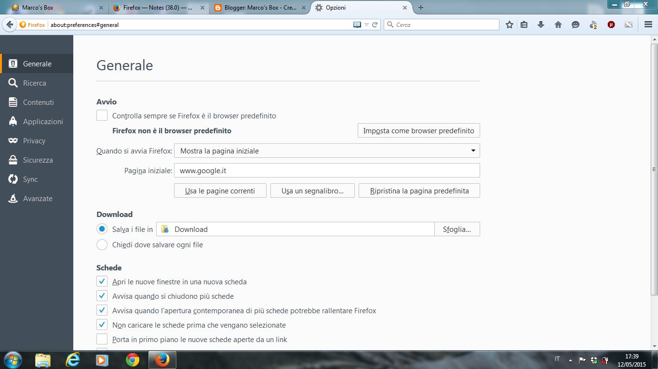
Task: Click the 'Pagina iniziale' text field
Action: pyautogui.click(x=327, y=170)
